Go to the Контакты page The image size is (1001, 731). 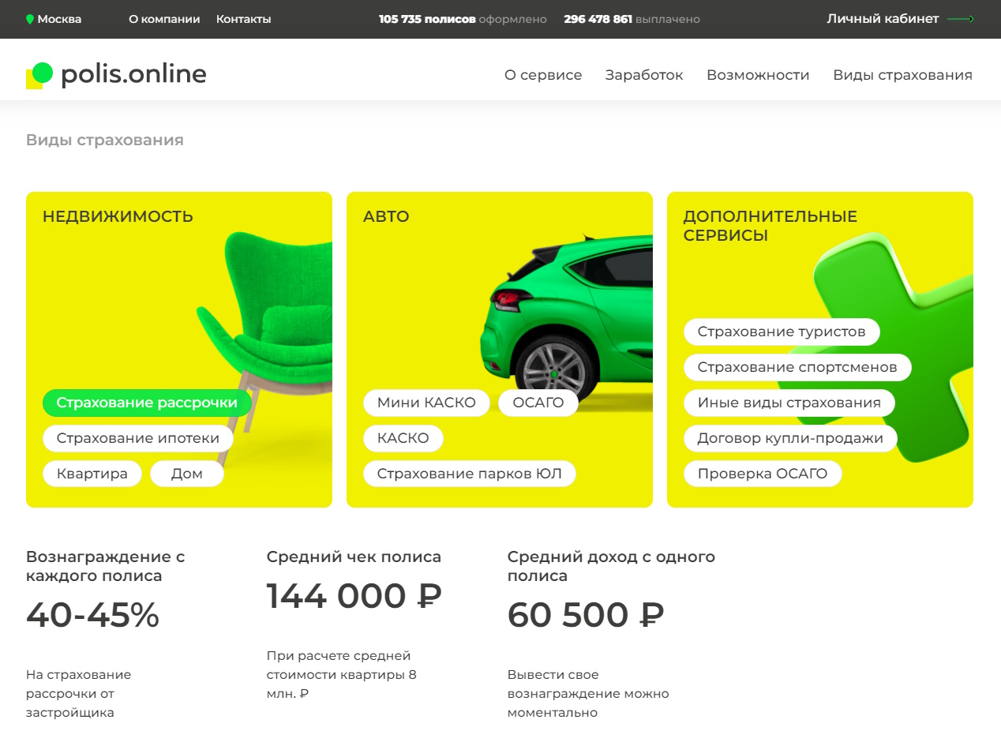[243, 19]
